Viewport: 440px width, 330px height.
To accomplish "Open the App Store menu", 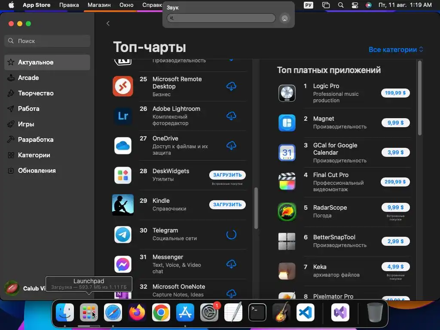I will pos(37,5).
